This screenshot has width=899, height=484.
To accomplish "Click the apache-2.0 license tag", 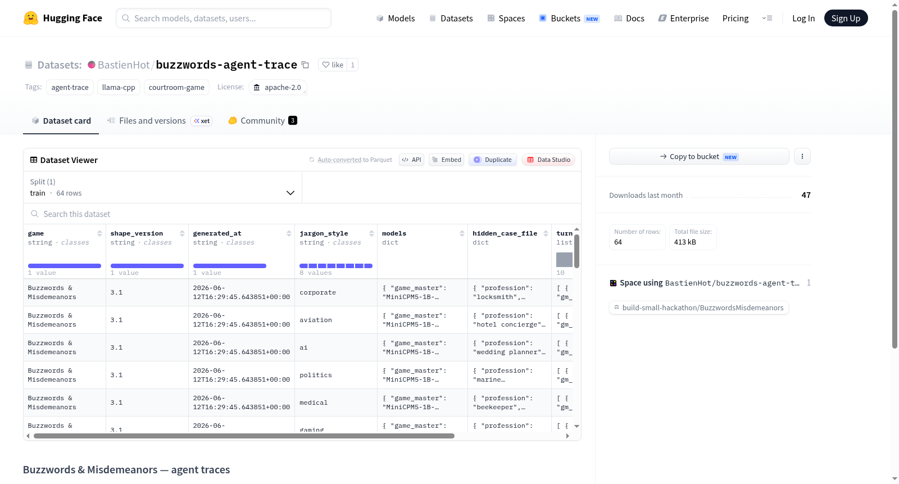I will [278, 87].
